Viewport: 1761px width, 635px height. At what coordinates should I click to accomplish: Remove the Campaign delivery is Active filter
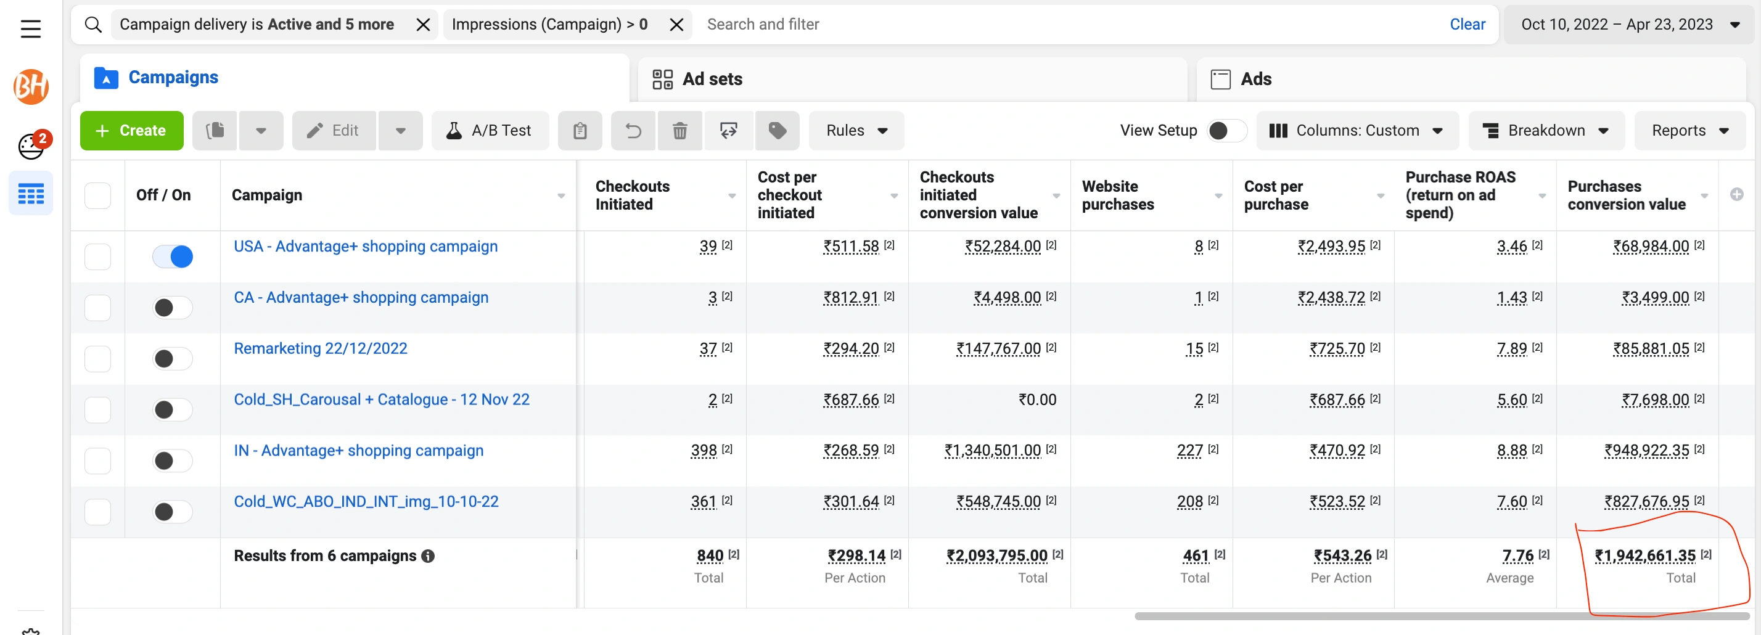[423, 25]
